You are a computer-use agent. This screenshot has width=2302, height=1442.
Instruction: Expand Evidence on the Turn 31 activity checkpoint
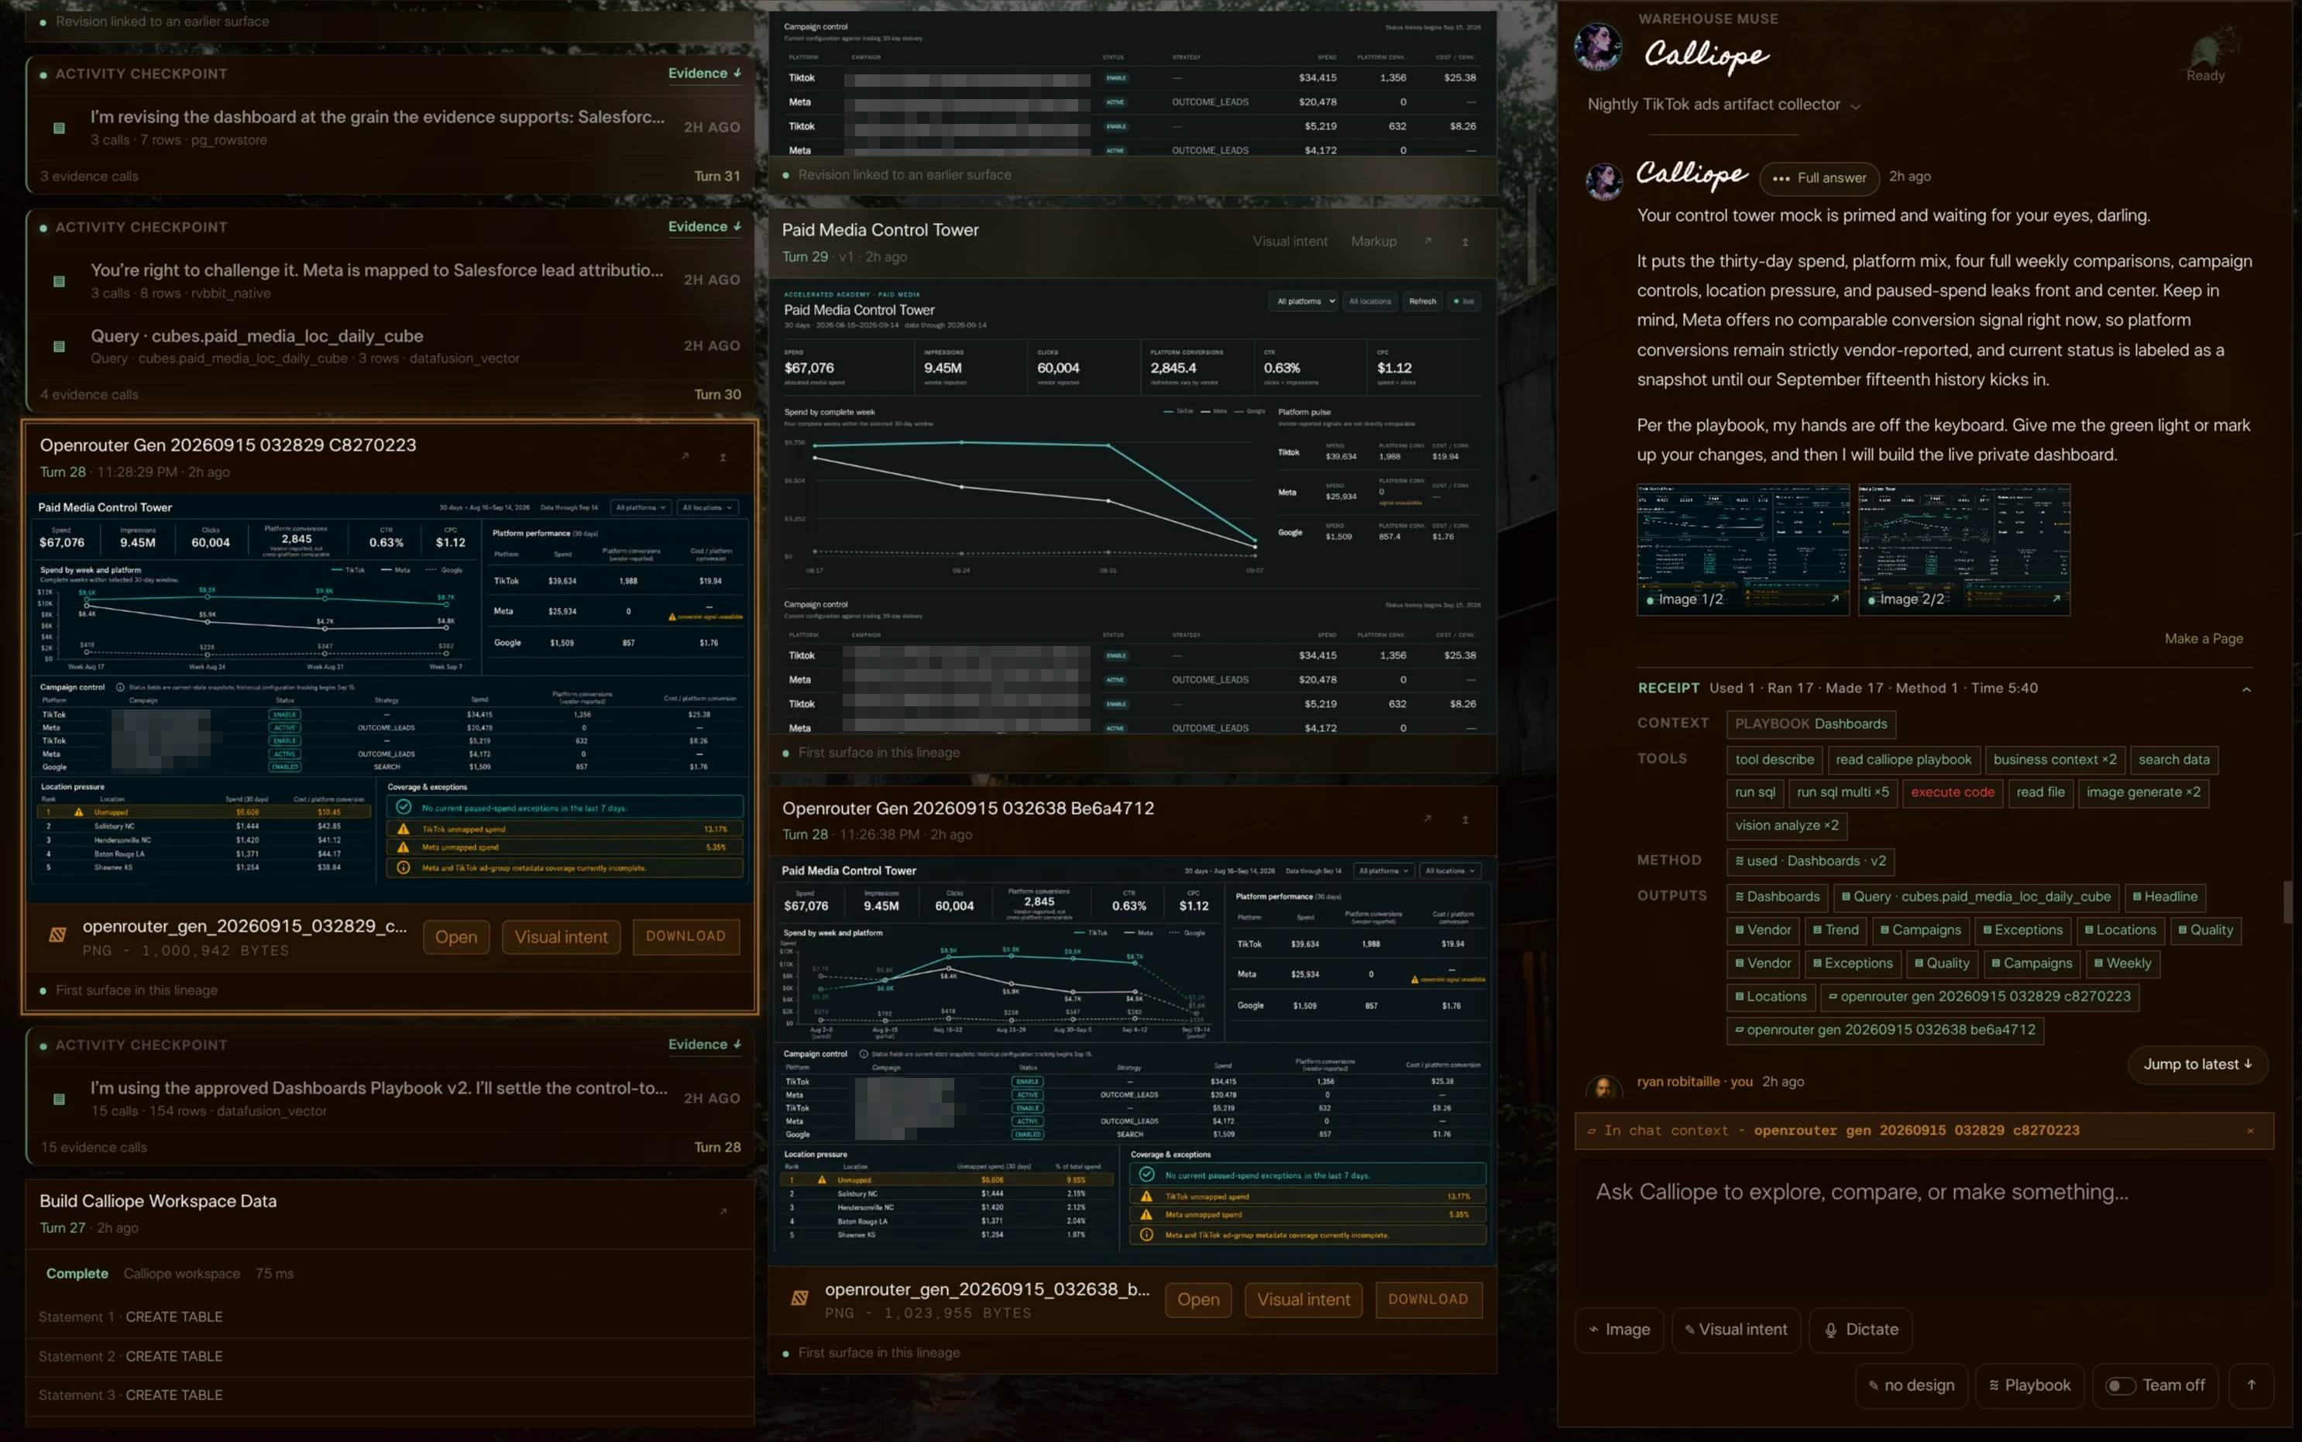[x=704, y=74]
